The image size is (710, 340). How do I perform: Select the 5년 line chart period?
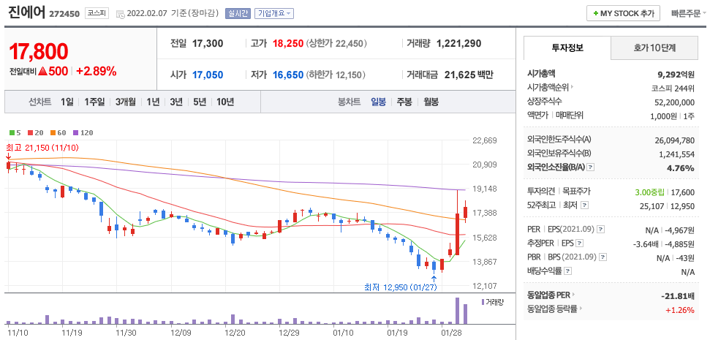click(199, 102)
